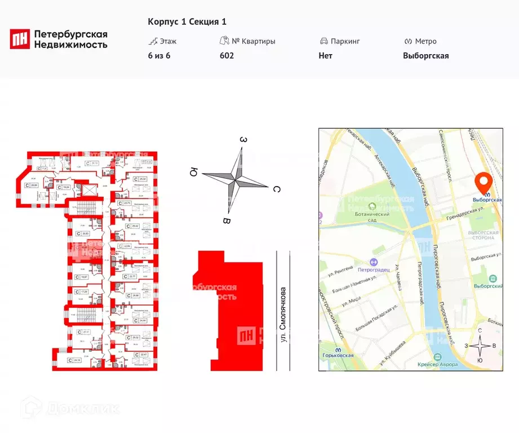Image resolution: width=519 pixels, height=433 pixels.
Task: Click the Выборгская metro station icon on map
Action: click(x=487, y=195)
